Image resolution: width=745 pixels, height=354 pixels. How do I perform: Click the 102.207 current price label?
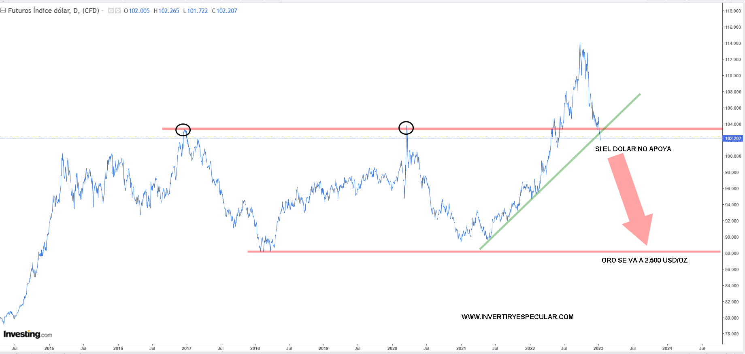click(x=733, y=138)
